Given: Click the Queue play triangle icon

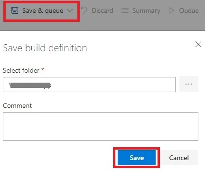Looking at the screenshot, I should pos(172,10).
